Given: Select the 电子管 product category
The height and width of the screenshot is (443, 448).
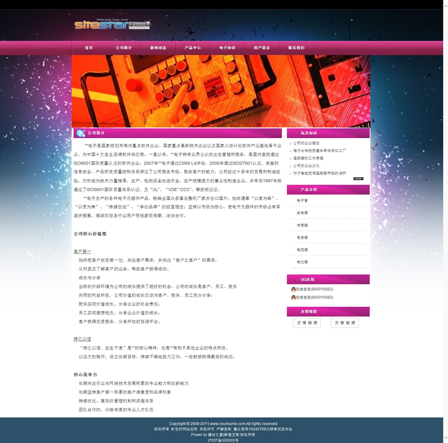Looking at the screenshot, I should [302, 200].
